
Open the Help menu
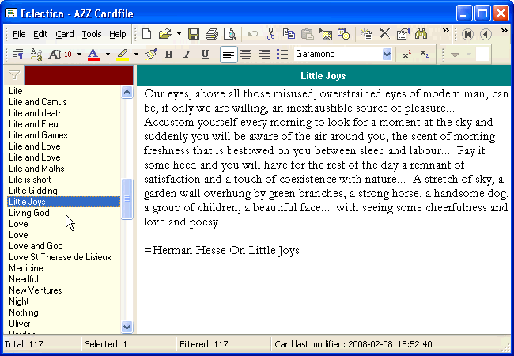[x=118, y=34]
